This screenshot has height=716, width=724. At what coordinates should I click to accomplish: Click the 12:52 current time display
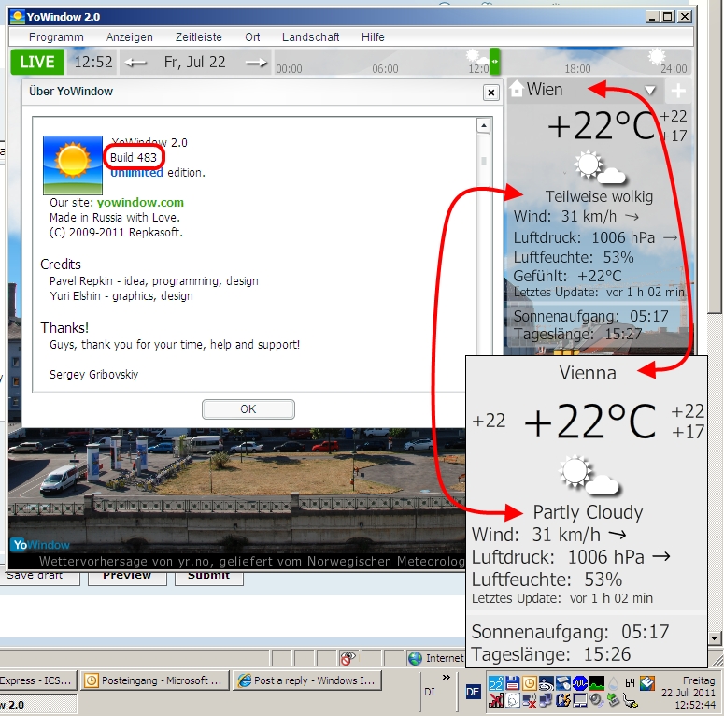92,62
